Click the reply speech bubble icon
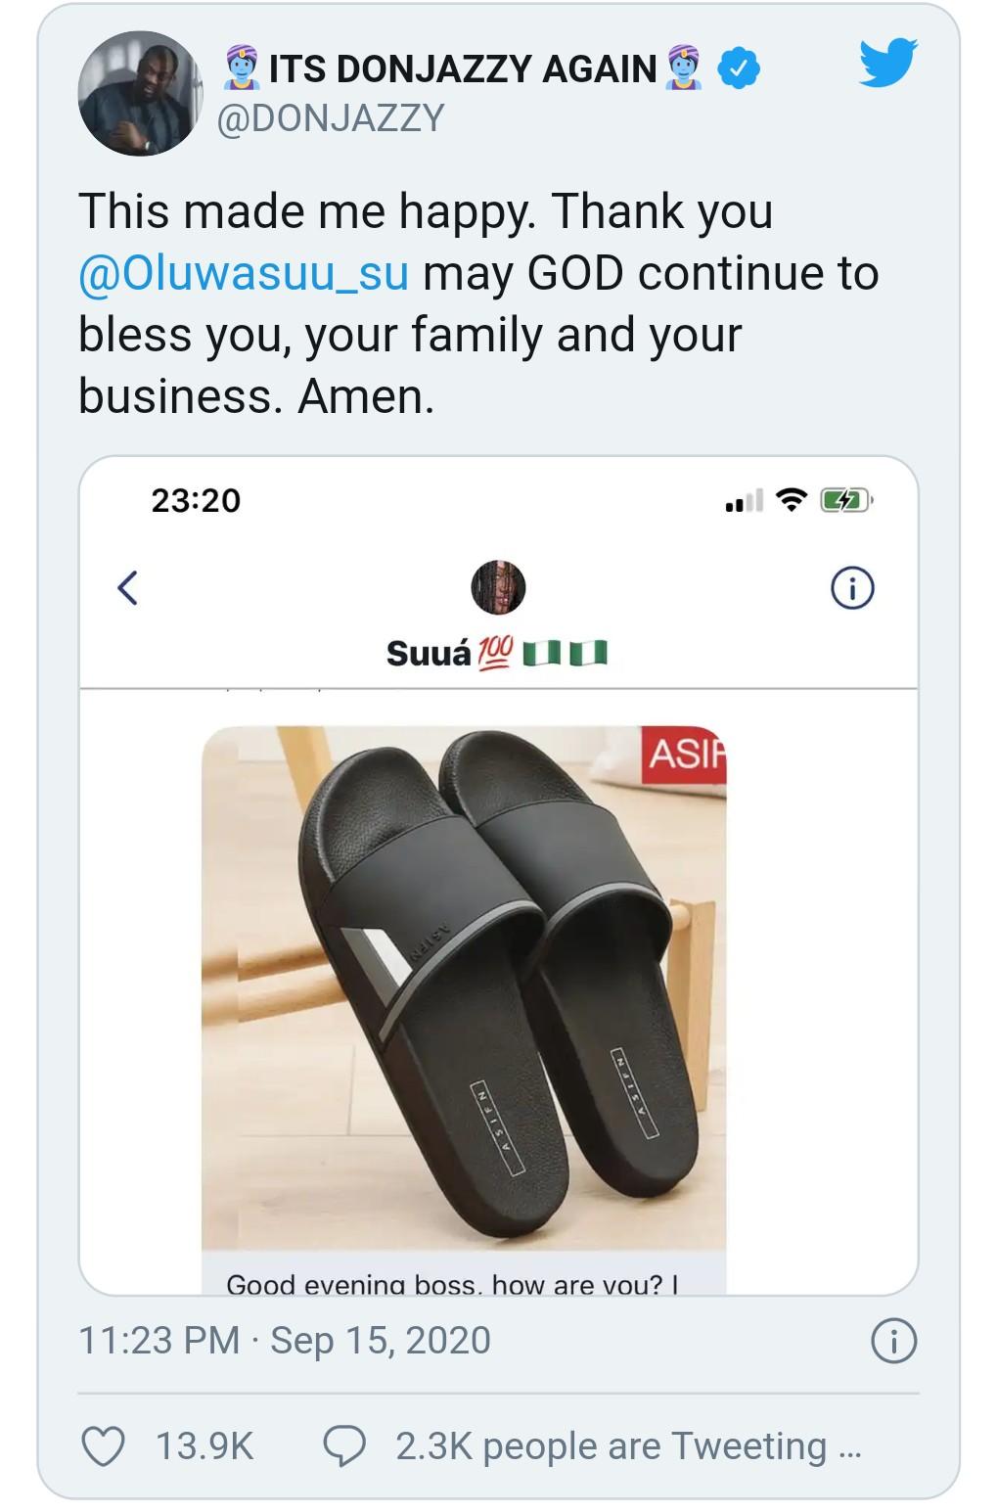Image resolution: width=997 pixels, height=1512 pixels. (344, 1446)
